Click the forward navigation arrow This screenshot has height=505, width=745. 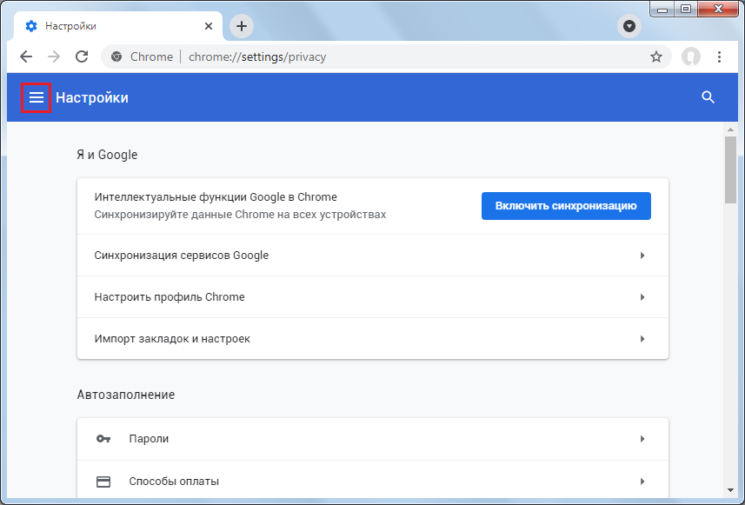54,57
